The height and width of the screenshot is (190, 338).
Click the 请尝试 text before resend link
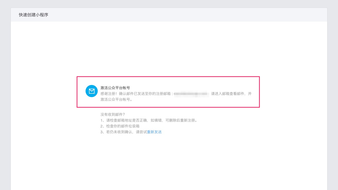tap(141, 132)
